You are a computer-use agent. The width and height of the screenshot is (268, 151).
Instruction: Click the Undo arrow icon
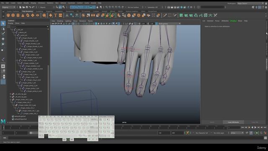tap(30, 7)
